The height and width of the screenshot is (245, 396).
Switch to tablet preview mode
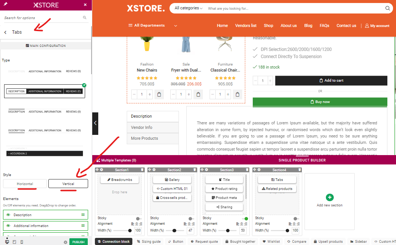(x=14, y=242)
